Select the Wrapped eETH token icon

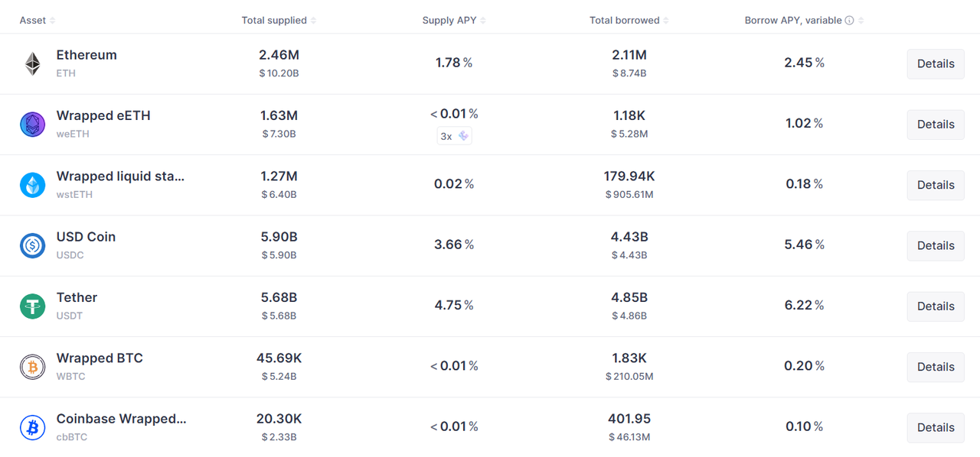[x=32, y=124]
